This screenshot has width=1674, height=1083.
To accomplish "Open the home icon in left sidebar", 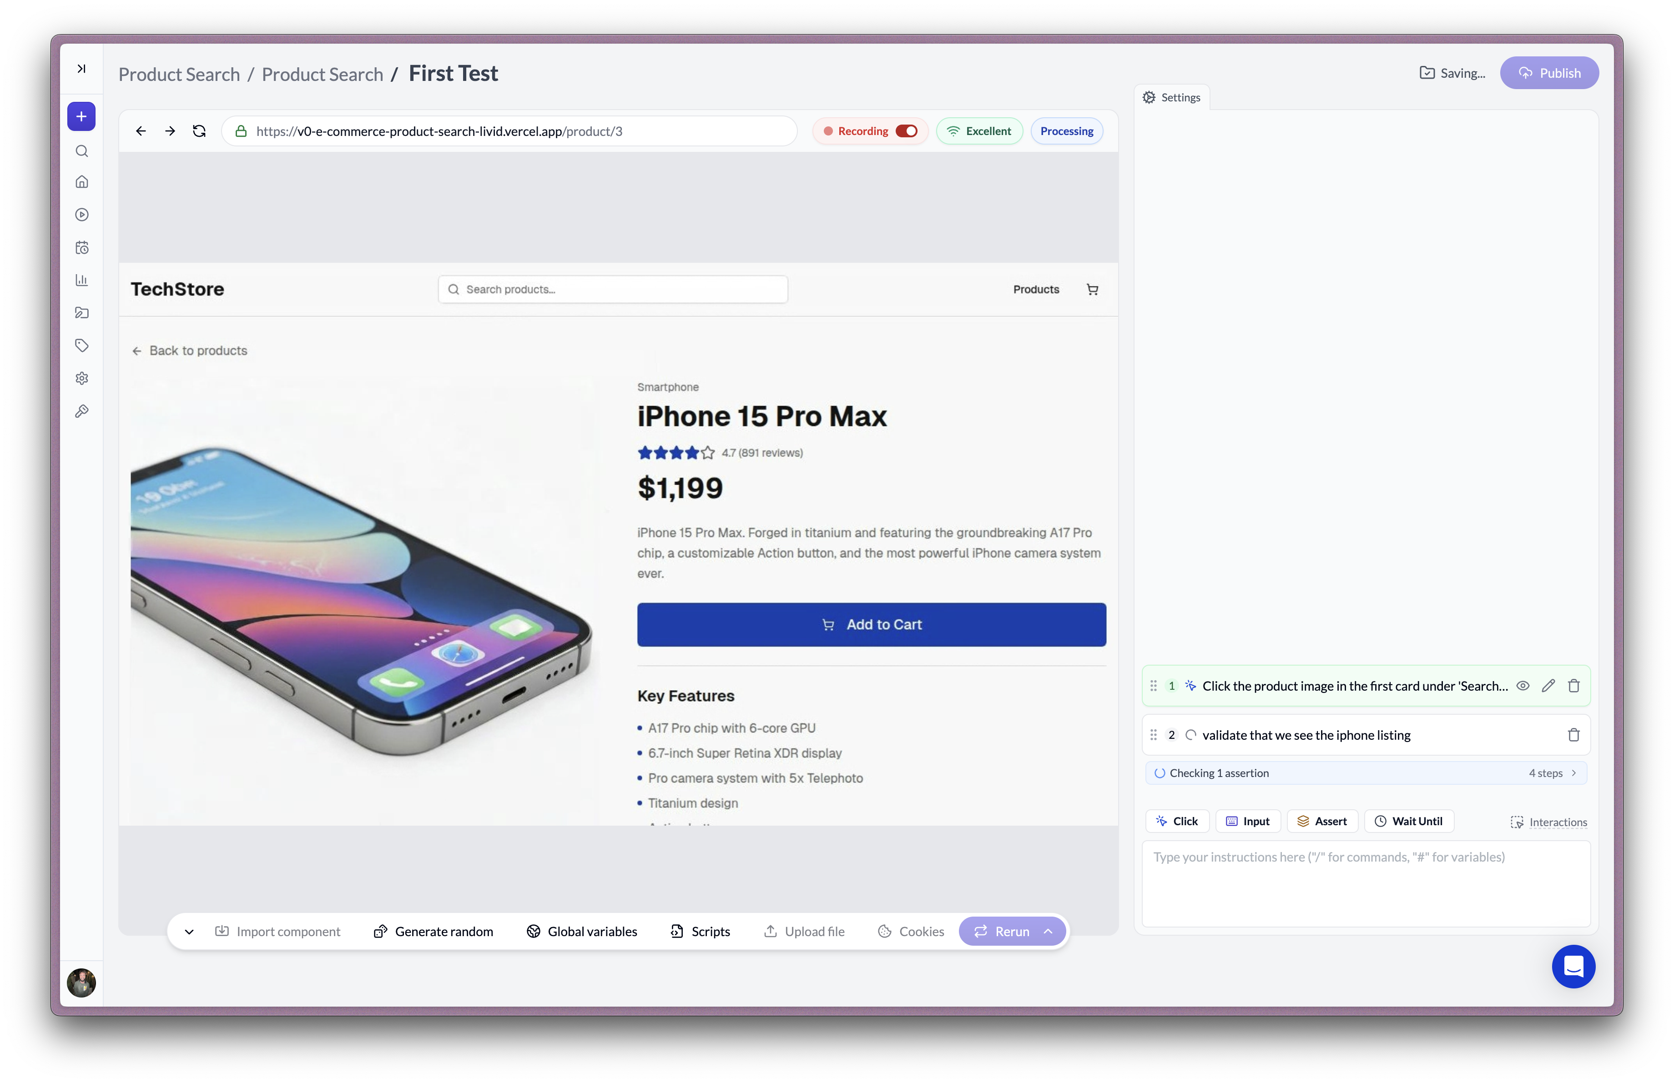I will 81,182.
